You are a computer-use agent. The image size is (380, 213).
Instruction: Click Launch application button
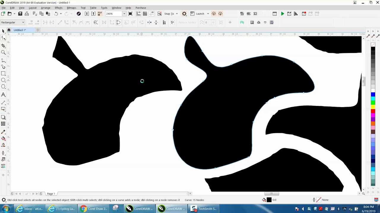(x=197, y=14)
